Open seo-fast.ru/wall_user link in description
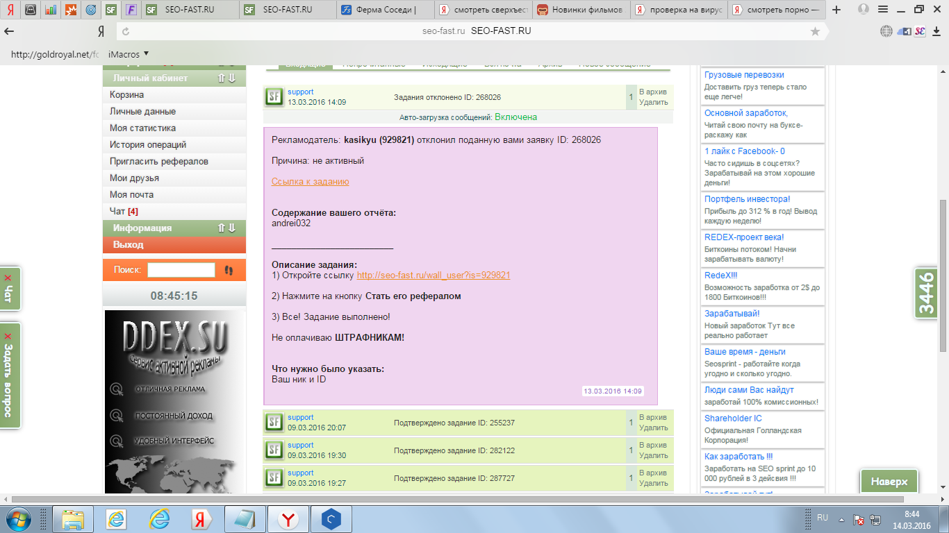This screenshot has height=533, width=949. pos(434,276)
